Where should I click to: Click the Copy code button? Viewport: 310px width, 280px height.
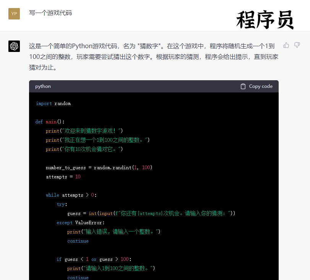pos(256,86)
